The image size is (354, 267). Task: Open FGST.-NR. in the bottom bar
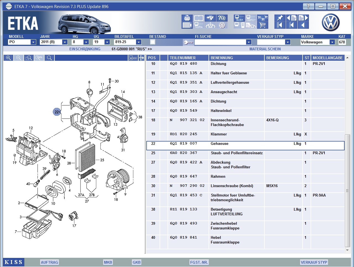click(199, 262)
